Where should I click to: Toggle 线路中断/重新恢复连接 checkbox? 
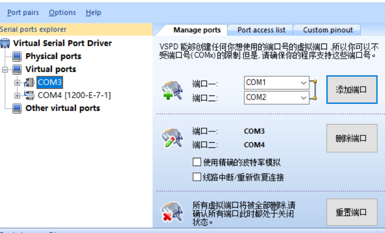pos(197,177)
